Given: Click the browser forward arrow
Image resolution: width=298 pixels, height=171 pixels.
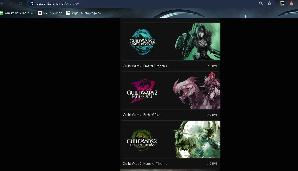Looking at the screenshot, I should click(11, 3).
